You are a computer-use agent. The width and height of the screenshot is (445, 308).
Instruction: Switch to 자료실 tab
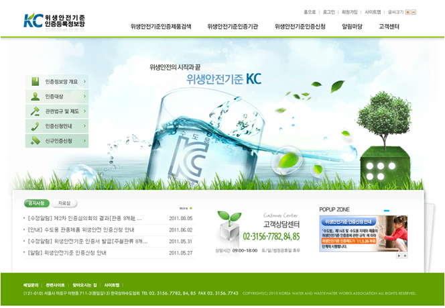[x=64, y=203]
